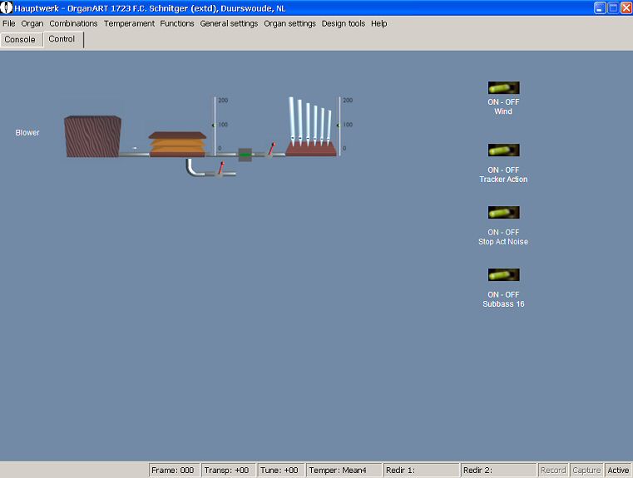The height and width of the screenshot is (478, 633).
Task: Click the green valve on the wind pipe
Action: pos(245,155)
